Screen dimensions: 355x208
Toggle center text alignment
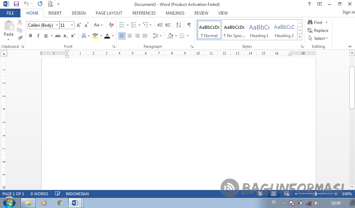tap(129, 36)
